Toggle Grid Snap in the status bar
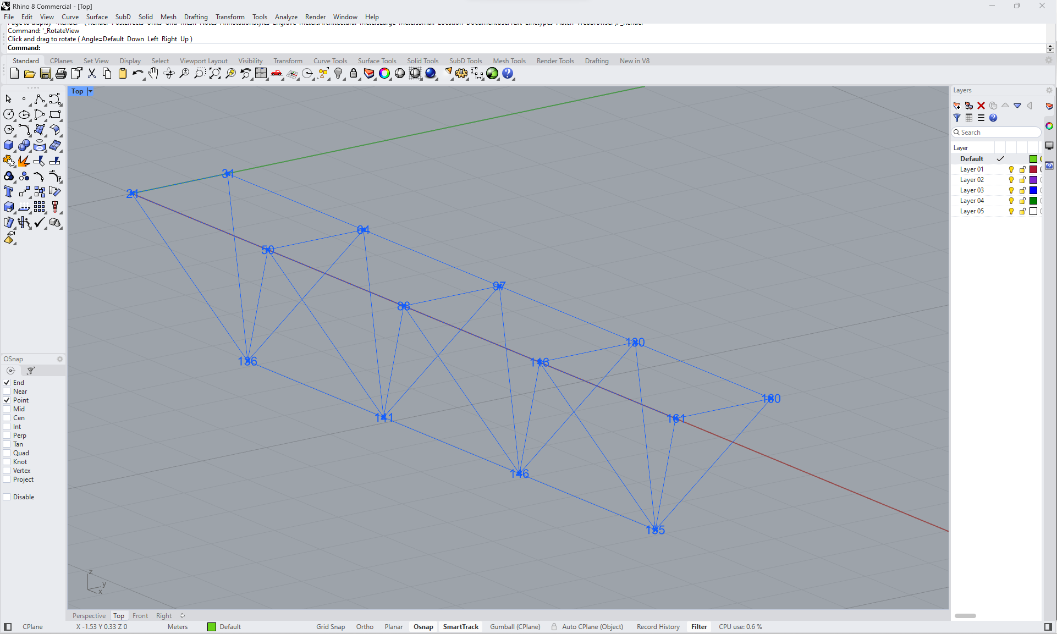 point(331,626)
